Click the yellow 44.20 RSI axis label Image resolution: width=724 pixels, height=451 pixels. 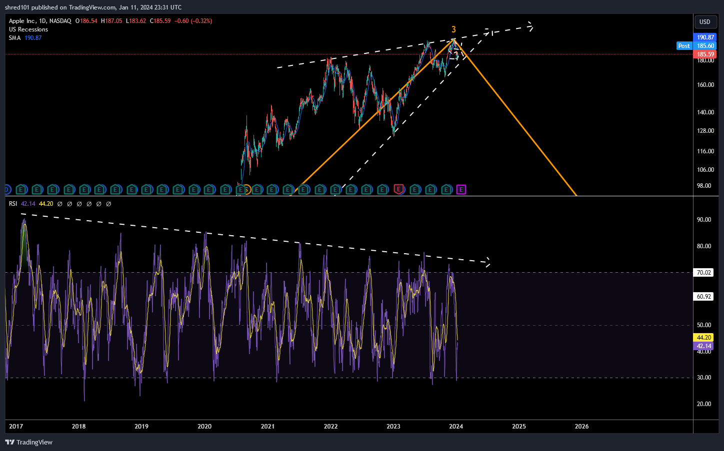(x=704, y=338)
